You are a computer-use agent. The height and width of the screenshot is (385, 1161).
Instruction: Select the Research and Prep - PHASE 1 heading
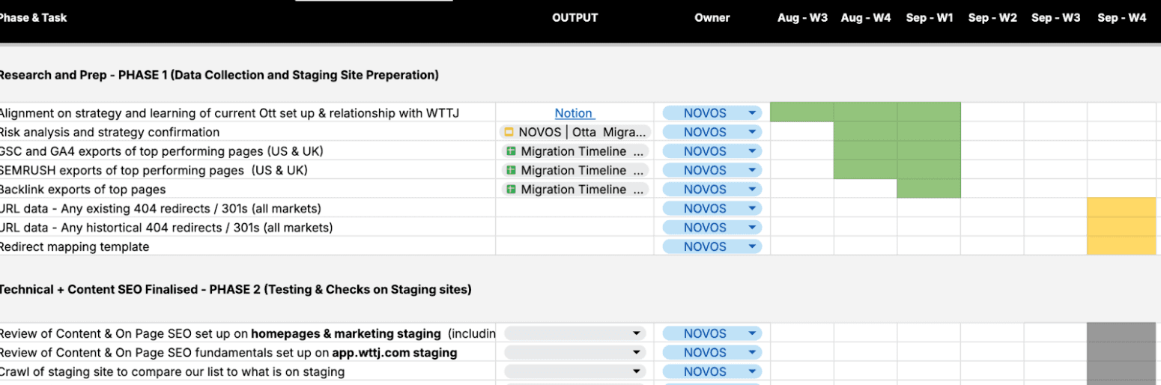click(x=218, y=75)
